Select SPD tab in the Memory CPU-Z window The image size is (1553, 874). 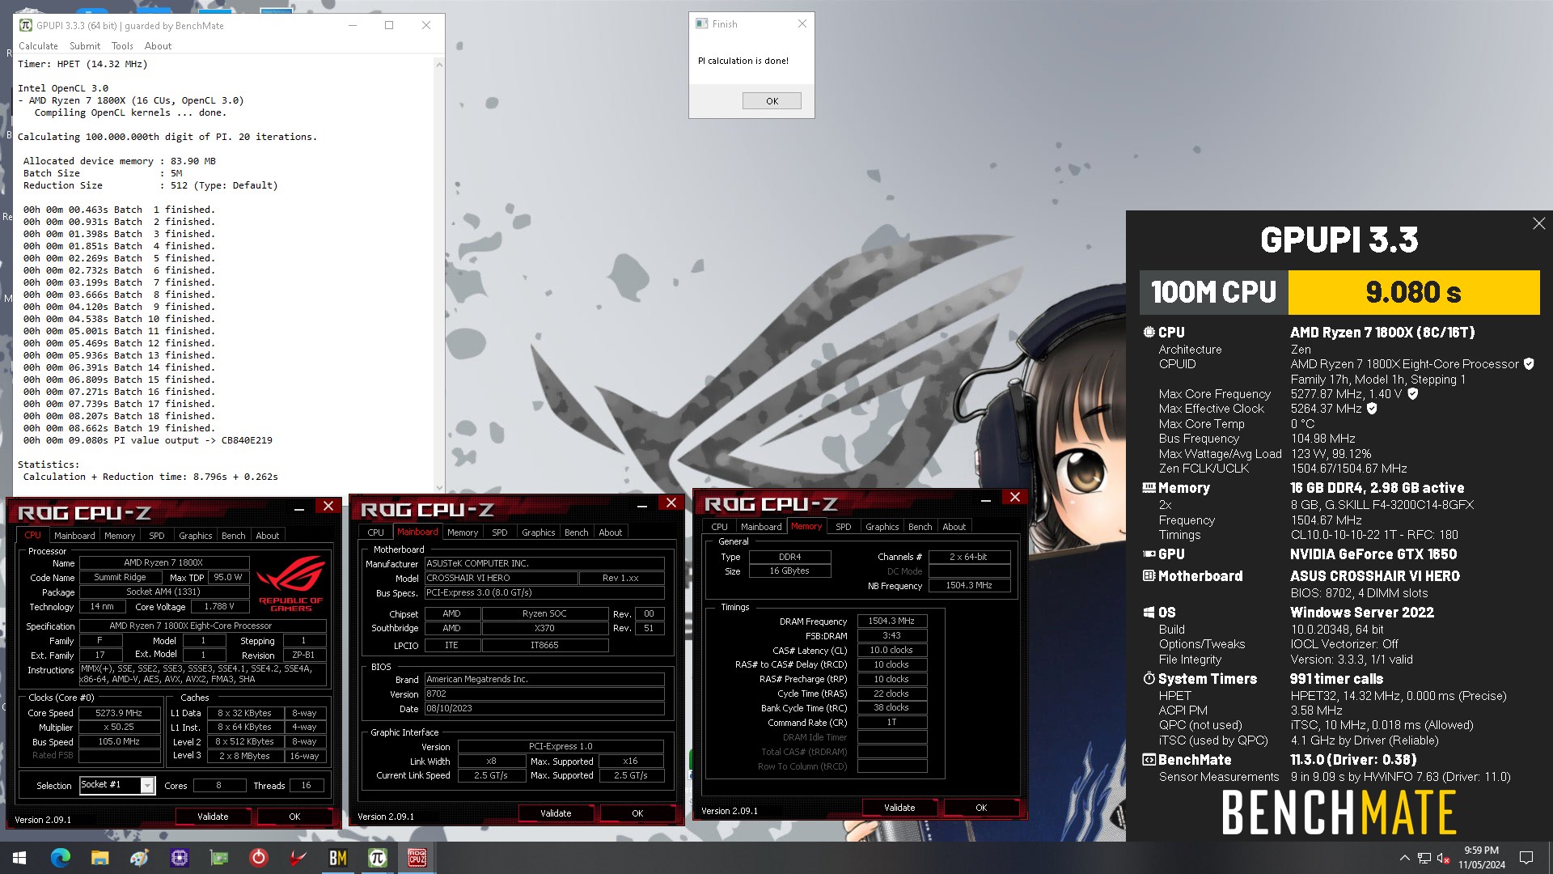click(x=843, y=527)
